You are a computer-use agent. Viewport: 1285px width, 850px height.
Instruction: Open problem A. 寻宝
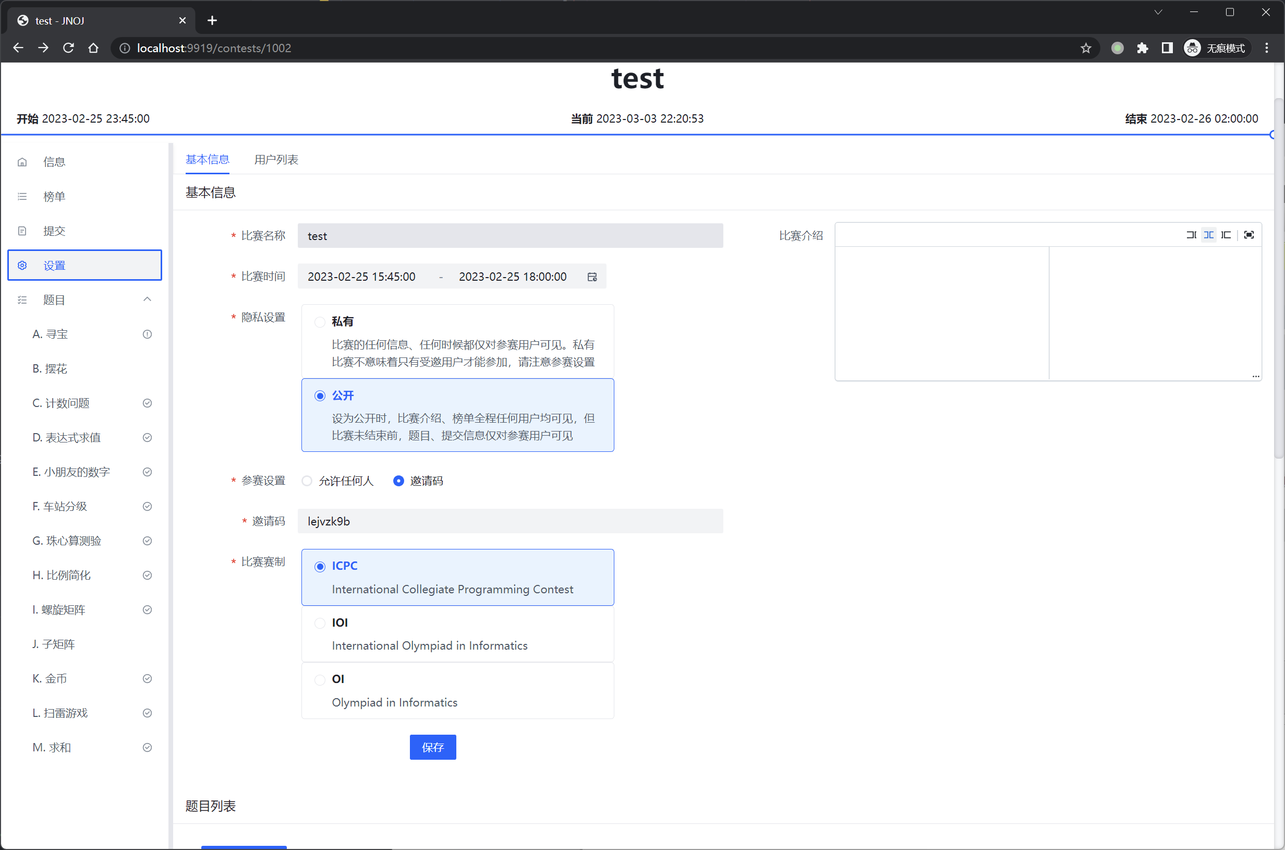(x=84, y=334)
